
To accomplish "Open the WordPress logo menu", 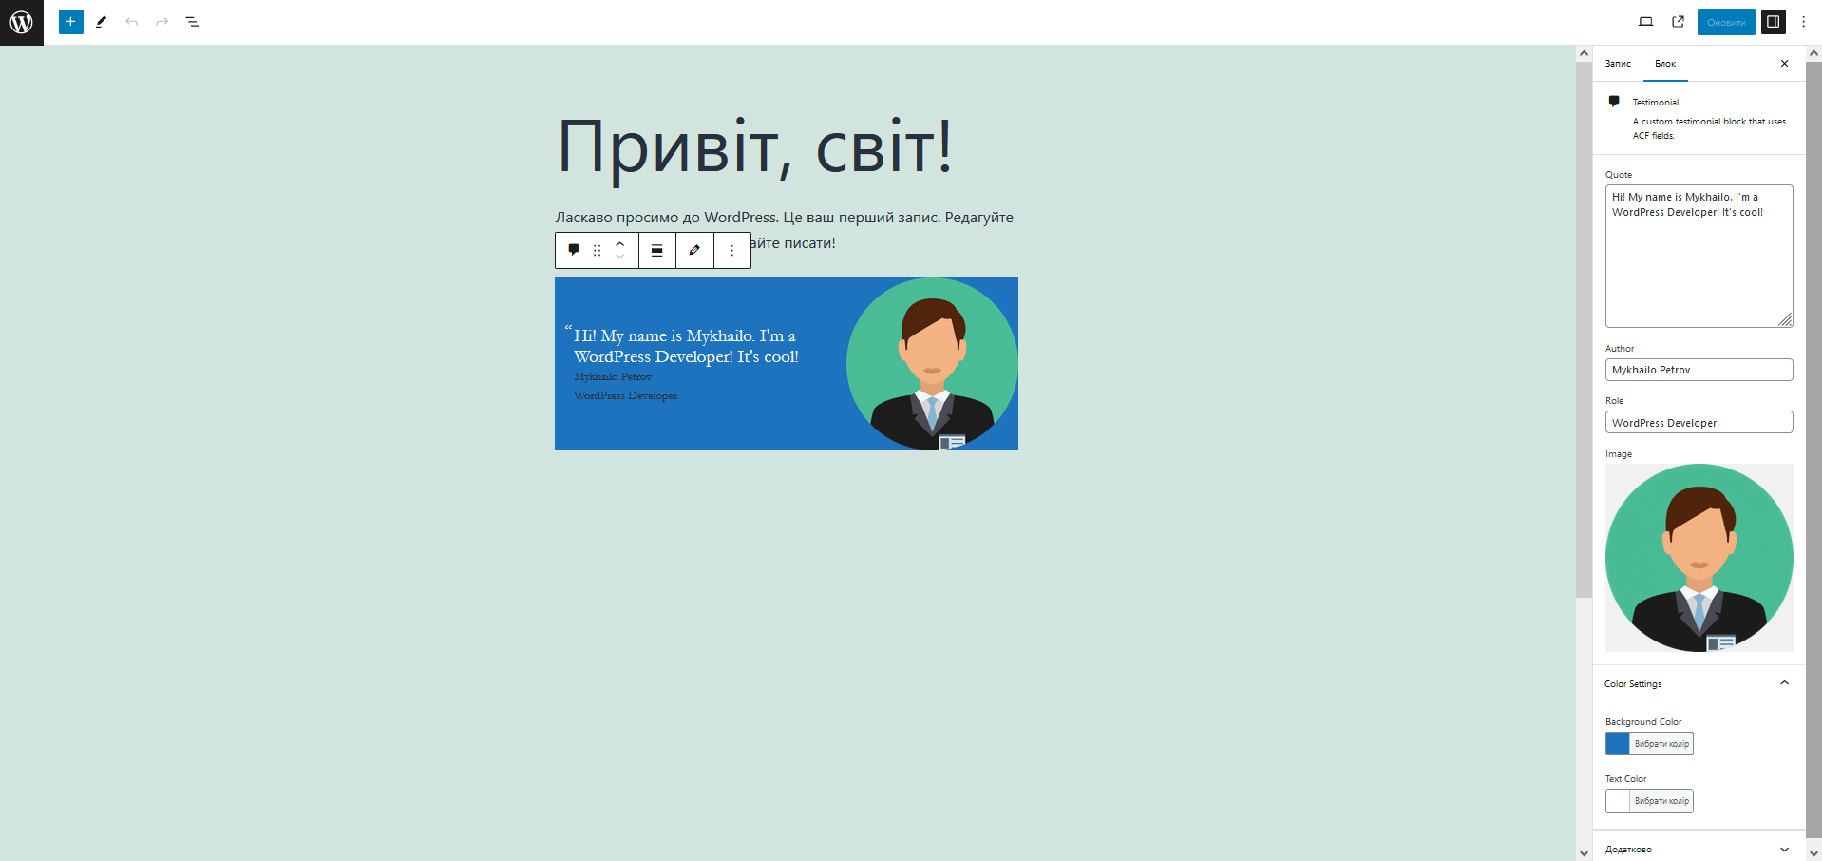I will (22, 22).
